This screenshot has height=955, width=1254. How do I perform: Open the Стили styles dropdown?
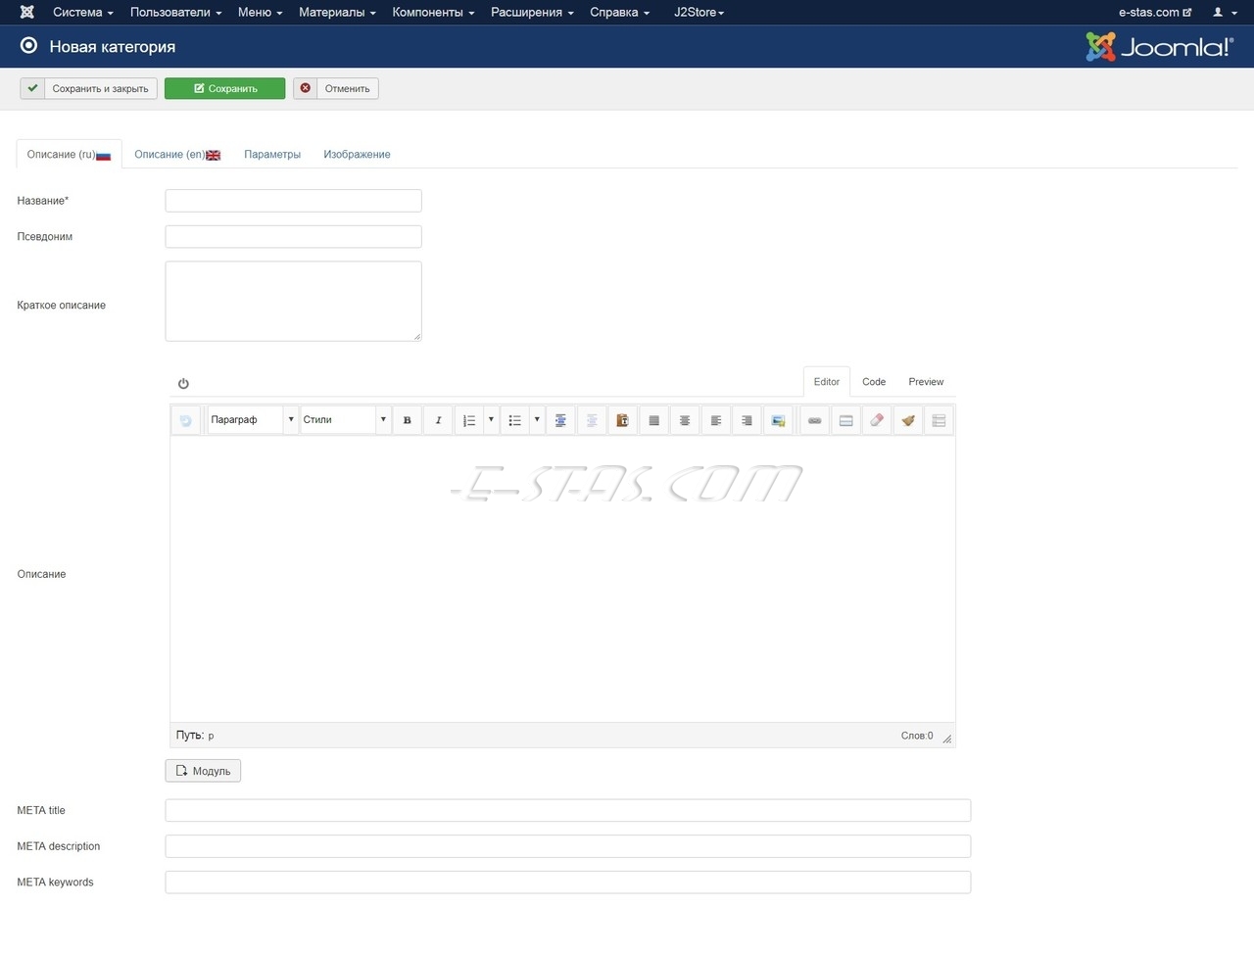tap(345, 420)
